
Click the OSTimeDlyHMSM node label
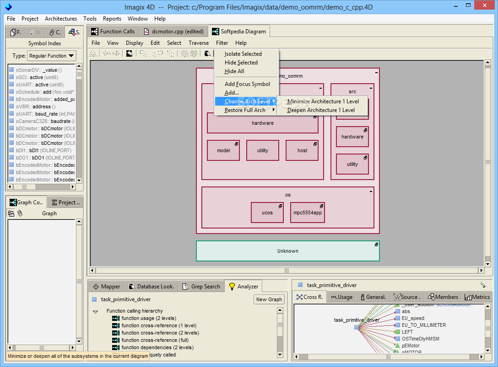[x=421, y=339]
